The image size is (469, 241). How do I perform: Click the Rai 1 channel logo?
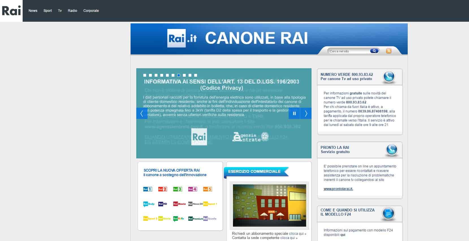(x=148, y=189)
